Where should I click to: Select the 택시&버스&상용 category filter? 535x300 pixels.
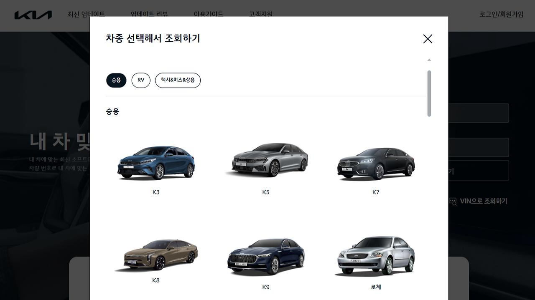pyautogui.click(x=178, y=80)
